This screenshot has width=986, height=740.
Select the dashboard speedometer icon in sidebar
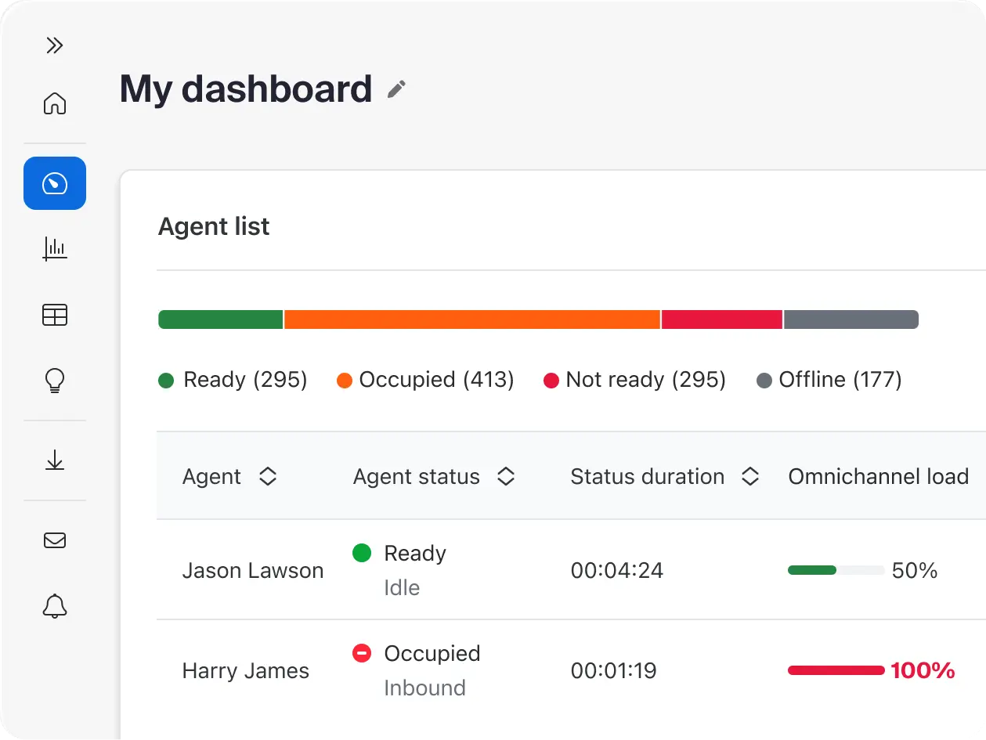[x=54, y=183]
